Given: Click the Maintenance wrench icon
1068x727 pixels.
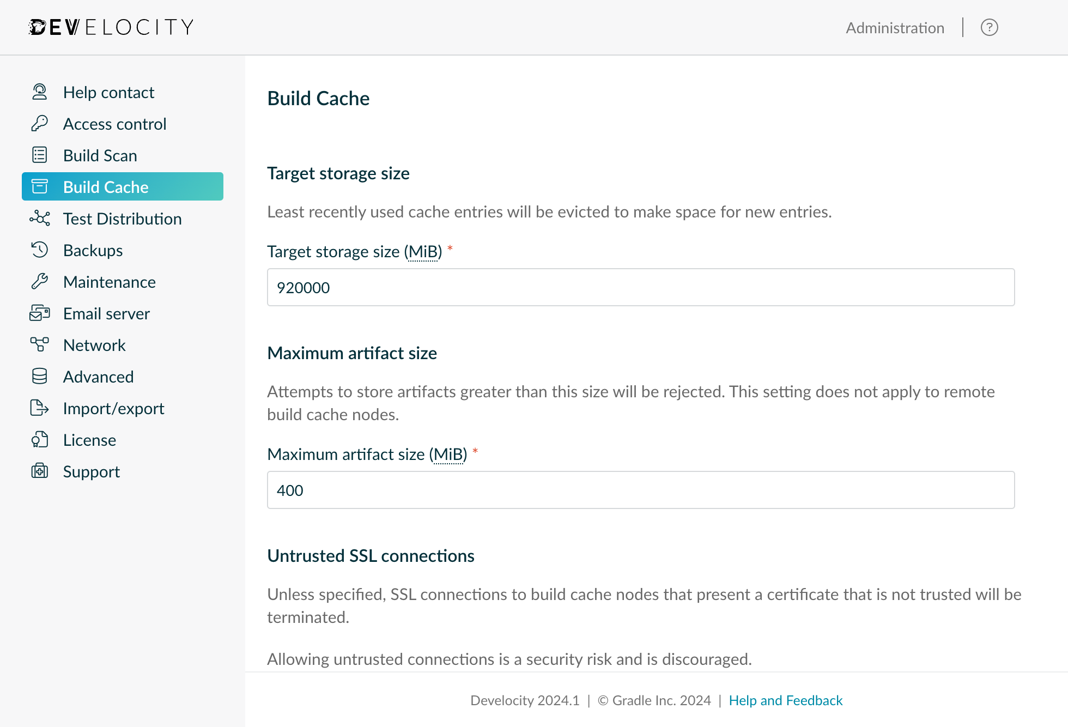Looking at the screenshot, I should pyautogui.click(x=39, y=282).
